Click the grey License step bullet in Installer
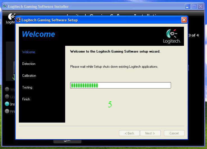The image size is (207, 149). point(7,96)
